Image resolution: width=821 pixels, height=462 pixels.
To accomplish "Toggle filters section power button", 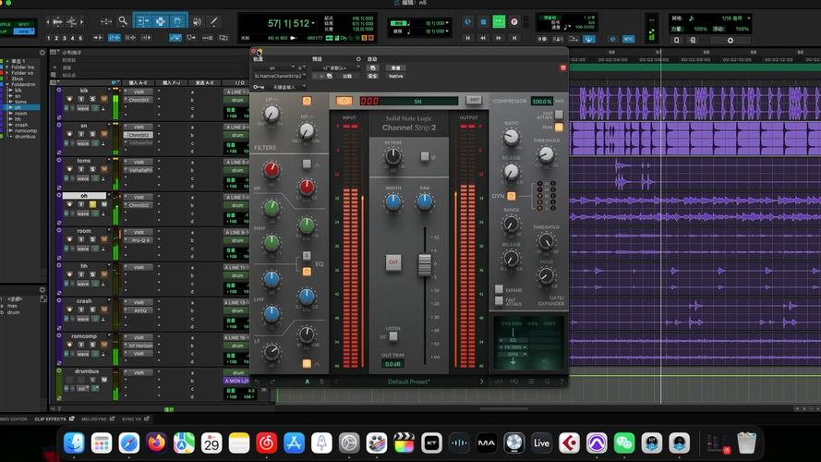I will (307, 101).
